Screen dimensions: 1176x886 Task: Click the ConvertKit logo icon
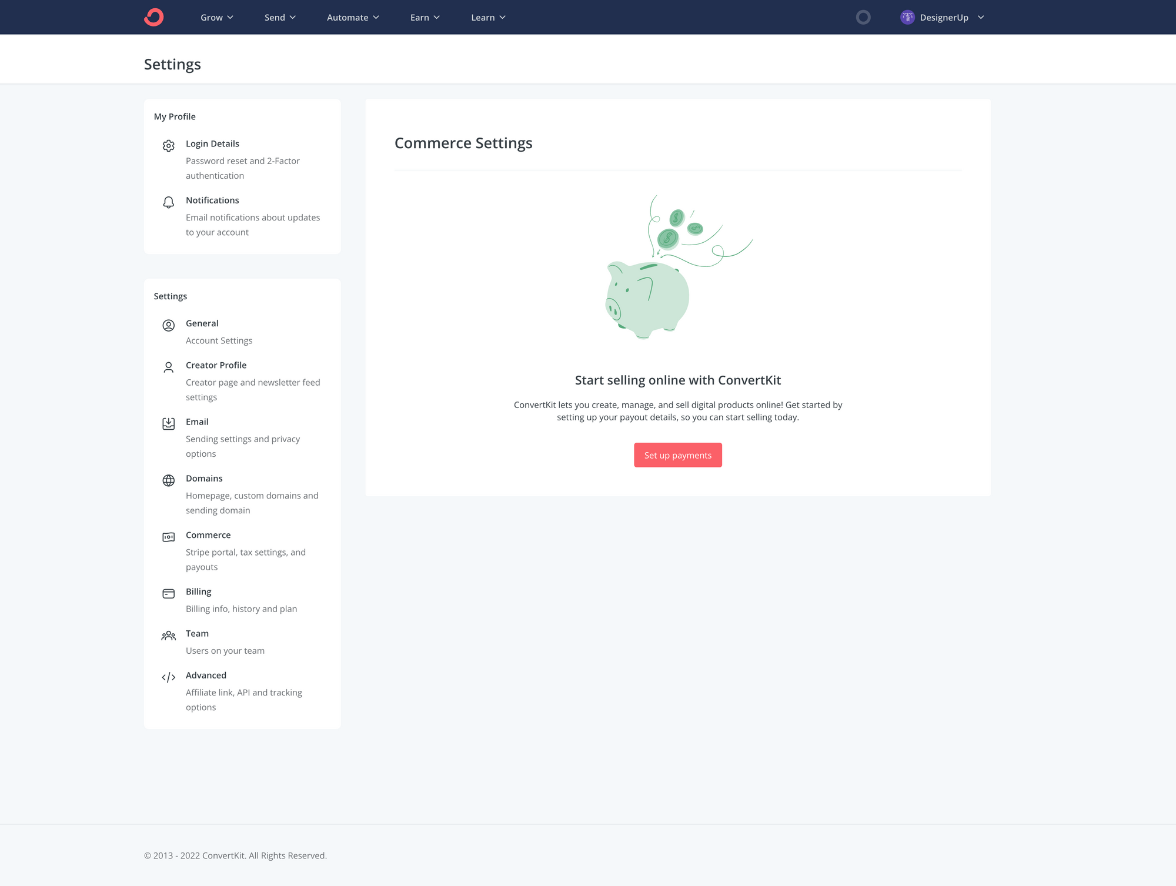(154, 17)
